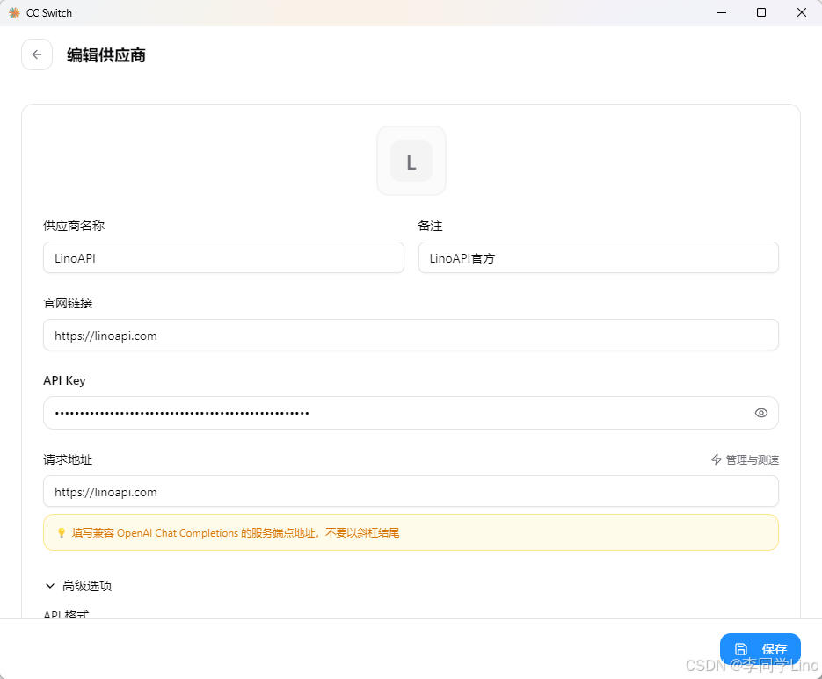Edit the 请求地址 URL field
This screenshot has height=679, width=822.
[411, 491]
